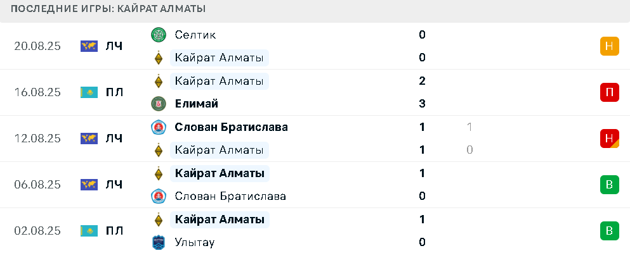Open the Селтик team link
Image resolution: width=630 pixels, height=253 pixels.
195,35
